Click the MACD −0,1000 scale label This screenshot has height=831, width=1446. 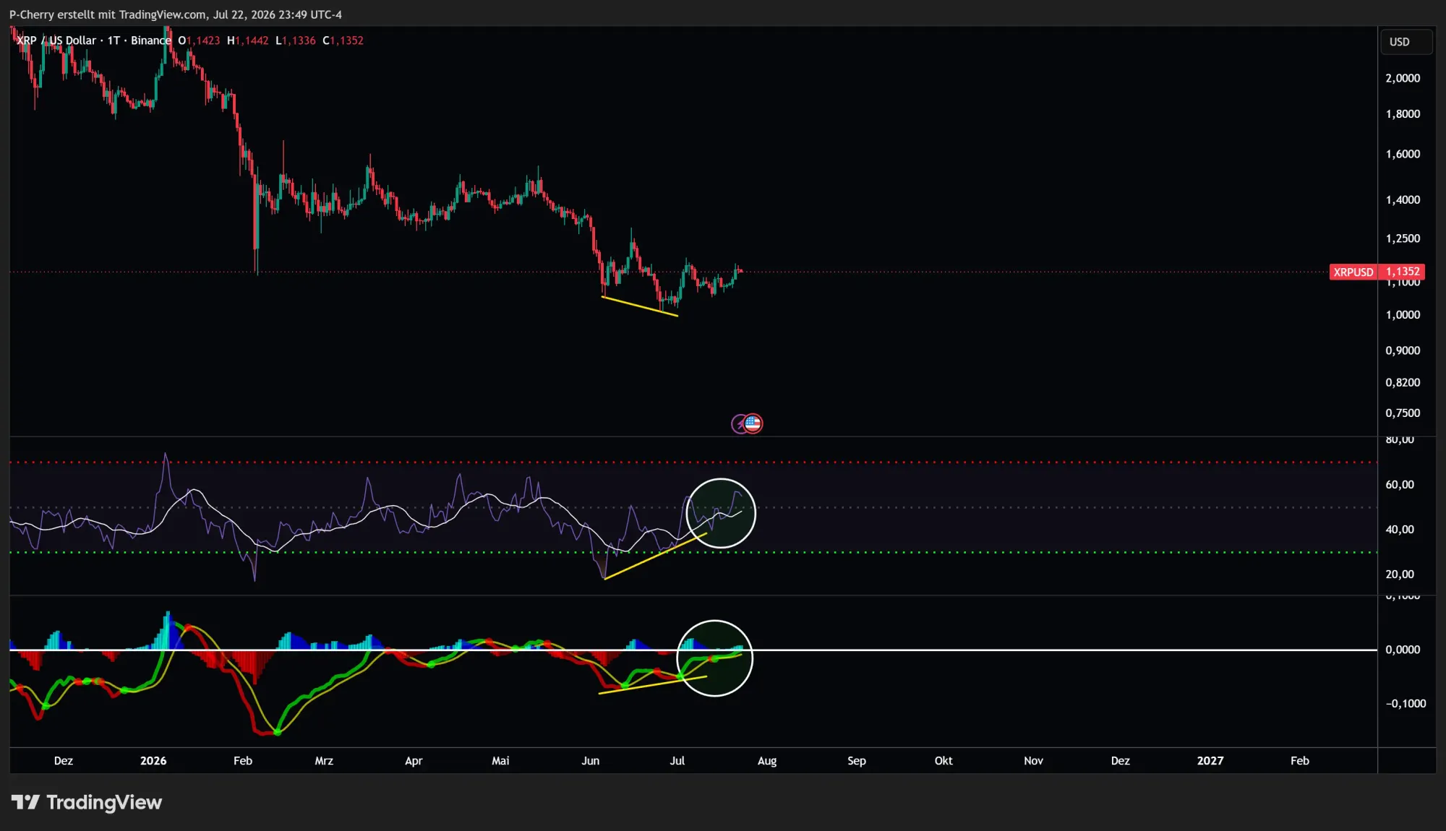point(1406,704)
